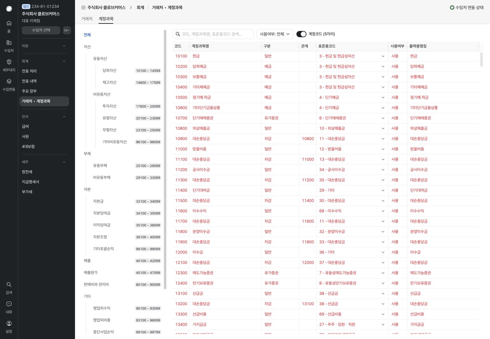Open 검색 magnifier icon in left rail

coord(9,285)
